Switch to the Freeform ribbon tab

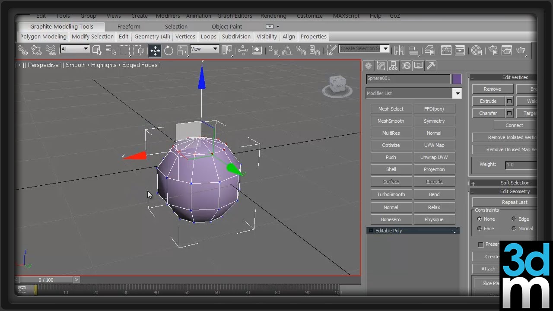pos(129,27)
